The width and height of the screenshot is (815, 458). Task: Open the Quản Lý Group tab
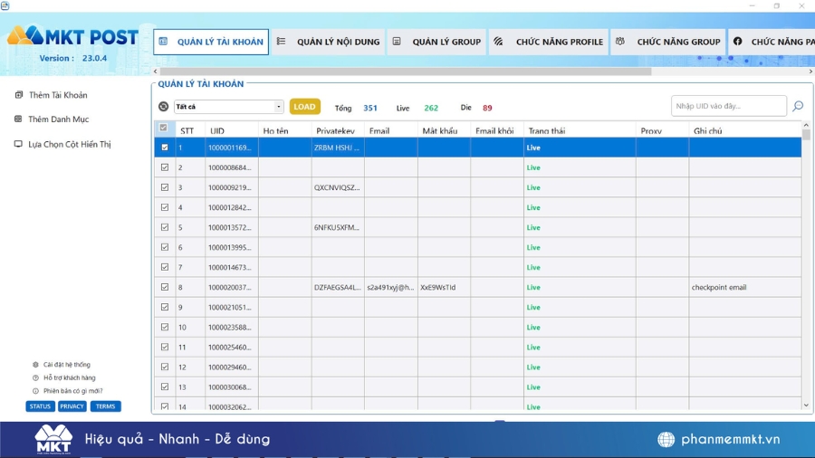pyautogui.click(x=436, y=42)
